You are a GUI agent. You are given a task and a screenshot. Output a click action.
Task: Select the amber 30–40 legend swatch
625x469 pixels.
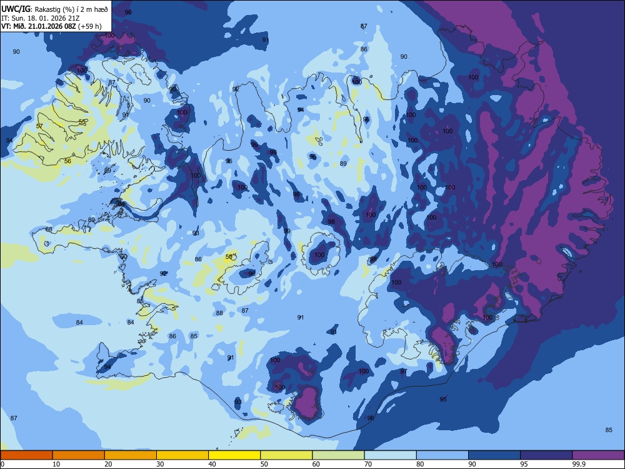point(182,455)
